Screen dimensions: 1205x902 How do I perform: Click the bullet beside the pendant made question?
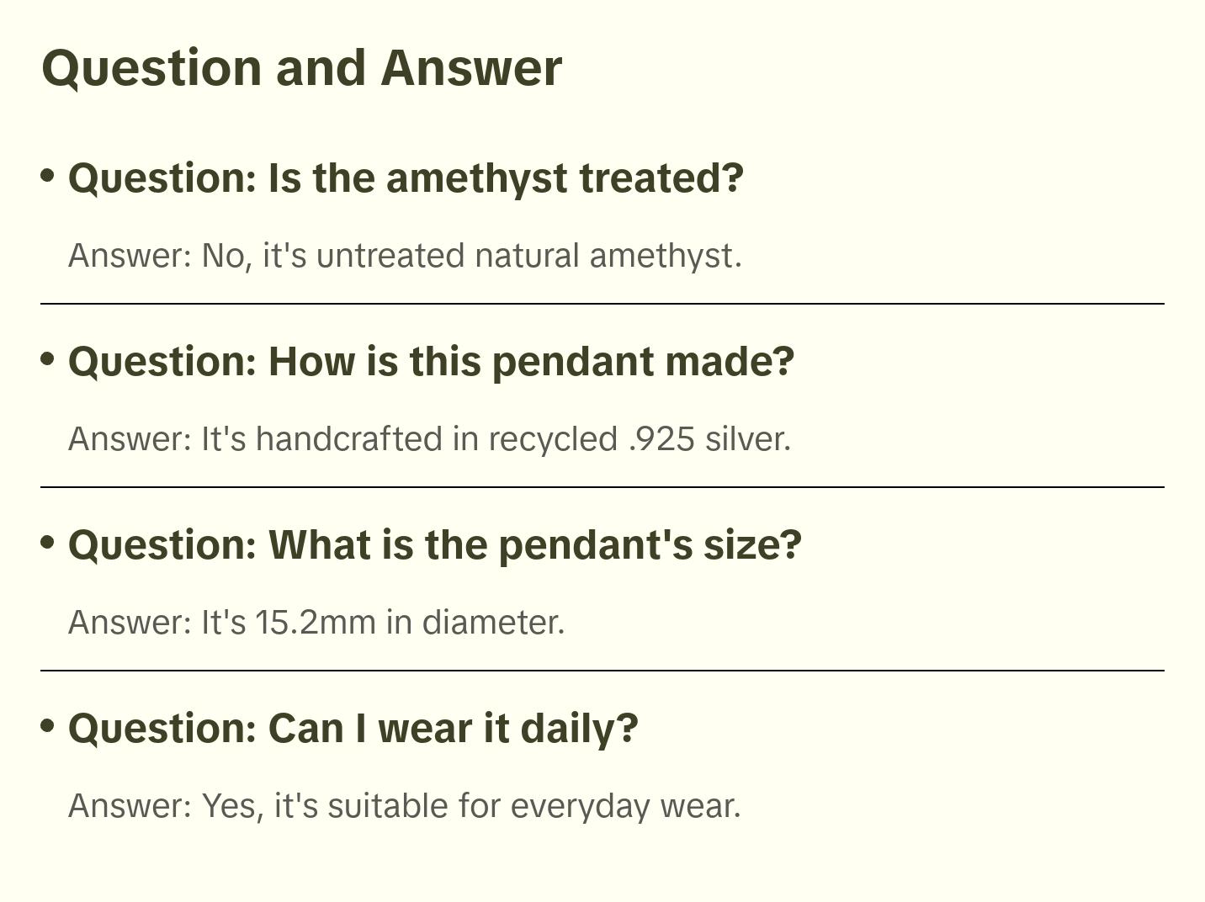[x=48, y=358]
